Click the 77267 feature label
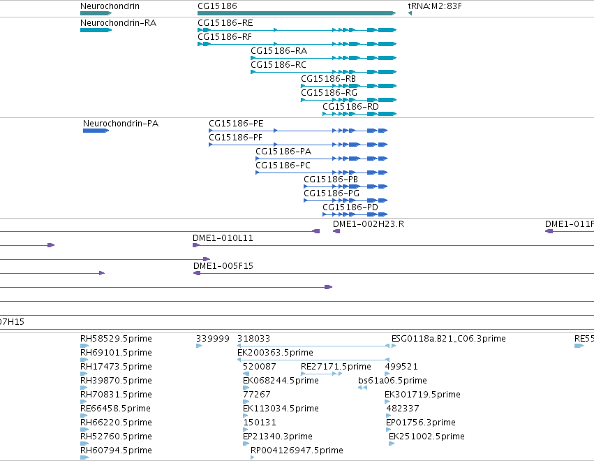This screenshot has width=594, height=461. point(256,395)
